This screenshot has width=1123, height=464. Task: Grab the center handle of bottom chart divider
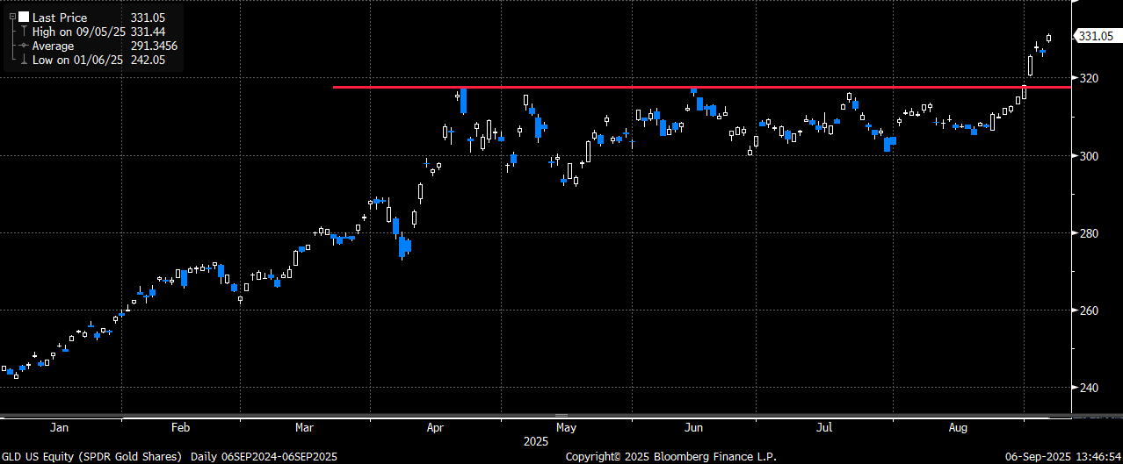[x=561, y=415]
